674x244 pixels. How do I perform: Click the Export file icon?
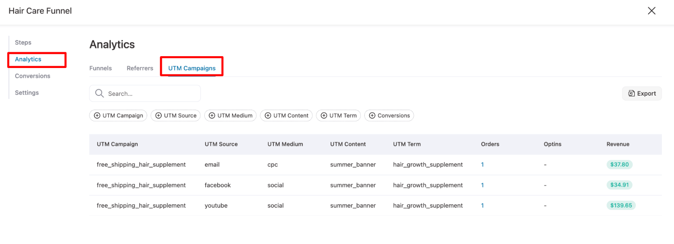[631, 93]
